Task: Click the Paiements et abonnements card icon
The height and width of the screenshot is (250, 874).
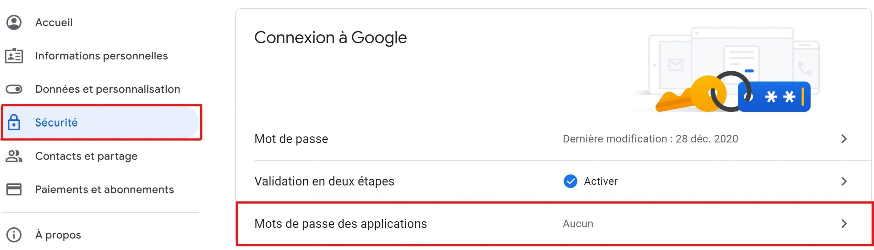Action: 14,189
